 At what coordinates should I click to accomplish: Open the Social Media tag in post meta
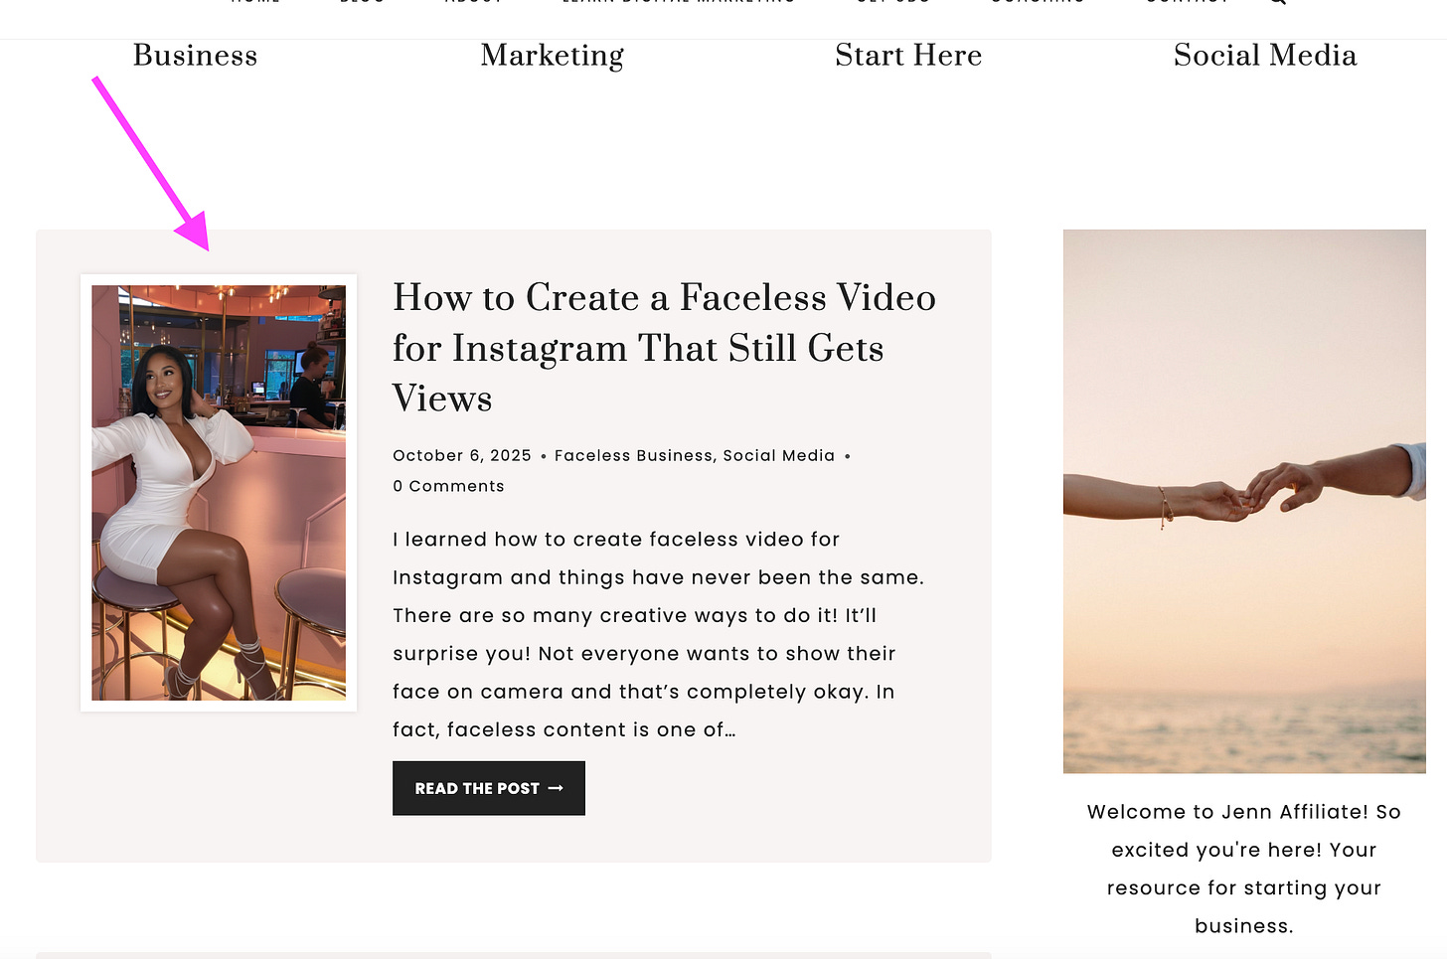[778, 455]
